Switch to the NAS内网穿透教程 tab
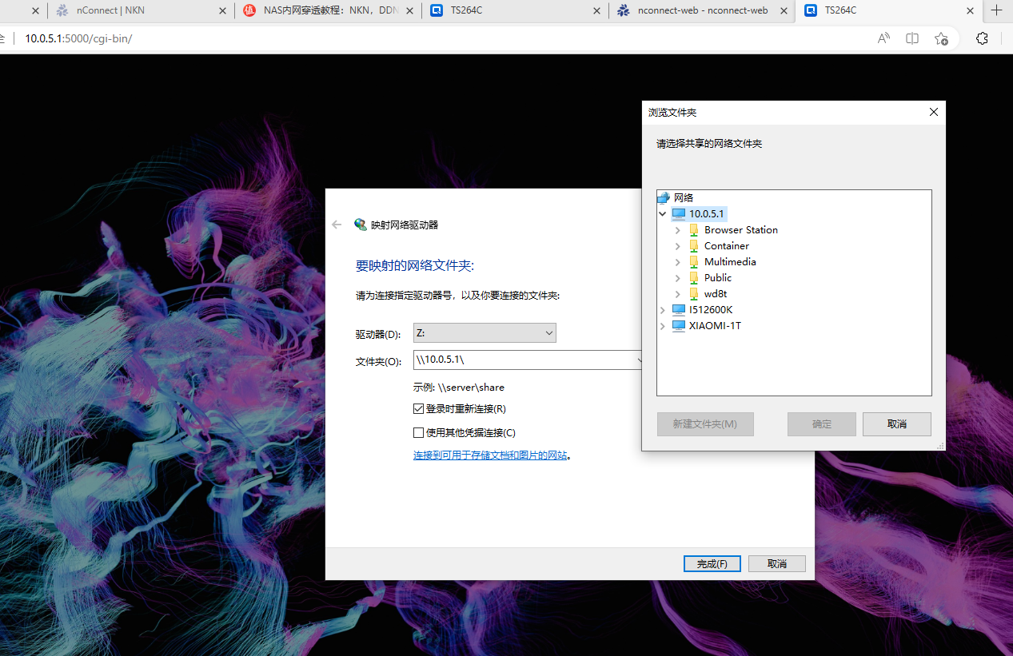This screenshot has width=1013, height=656. pyautogui.click(x=328, y=11)
